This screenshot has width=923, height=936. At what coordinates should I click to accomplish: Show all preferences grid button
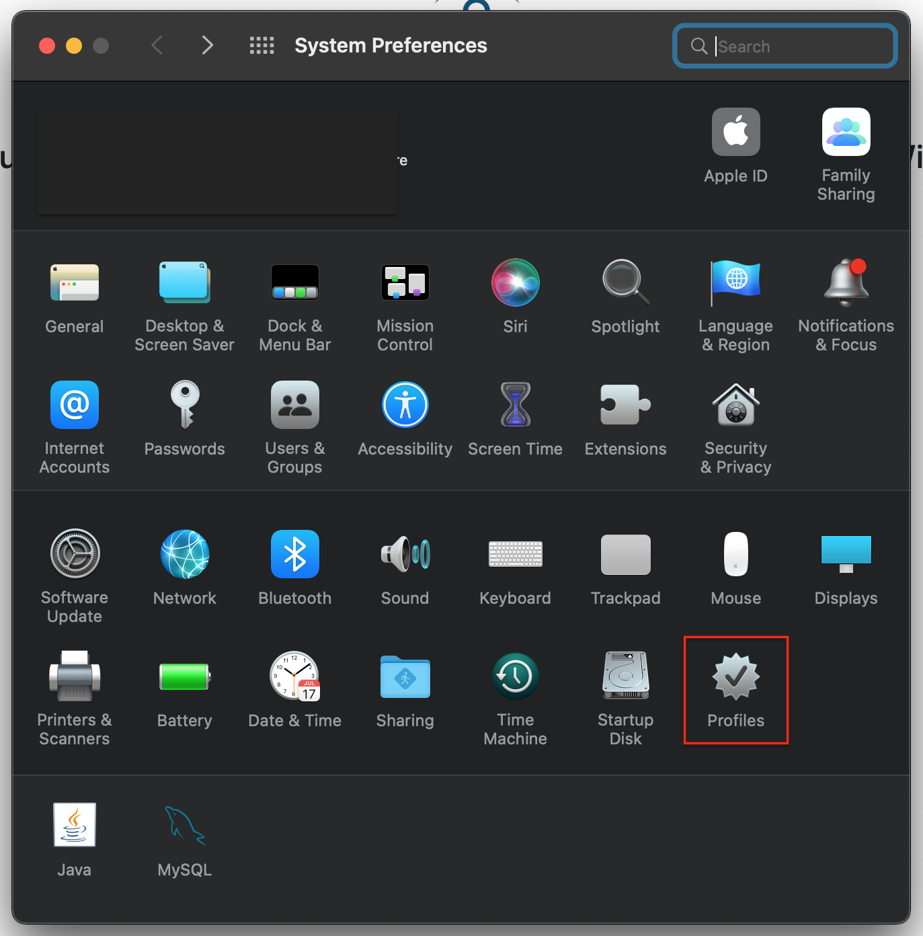point(262,46)
